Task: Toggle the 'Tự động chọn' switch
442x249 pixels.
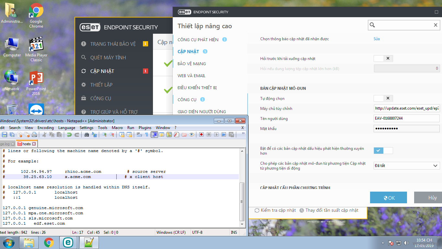Action: (x=383, y=98)
